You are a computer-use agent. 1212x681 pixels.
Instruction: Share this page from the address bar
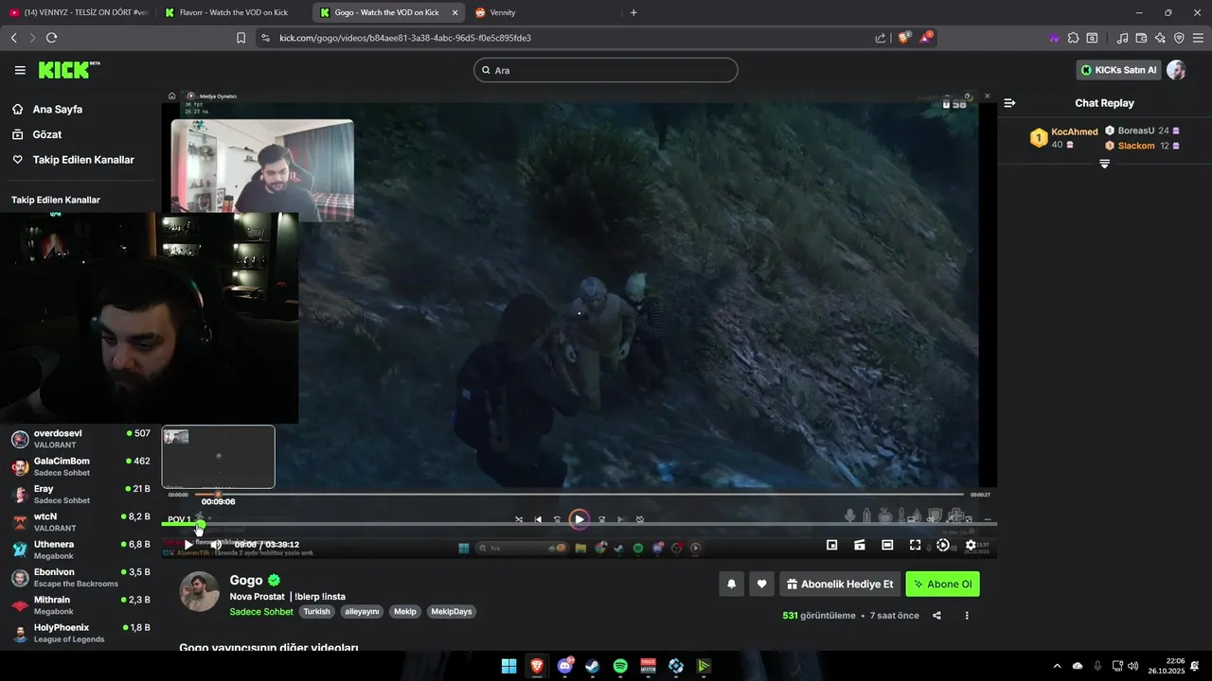(881, 38)
